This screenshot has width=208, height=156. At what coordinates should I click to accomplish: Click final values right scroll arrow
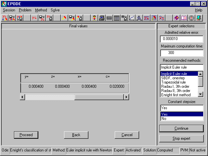tap(126, 97)
